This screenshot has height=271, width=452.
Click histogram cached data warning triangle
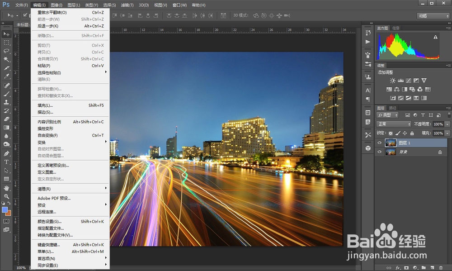click(435, 37)
